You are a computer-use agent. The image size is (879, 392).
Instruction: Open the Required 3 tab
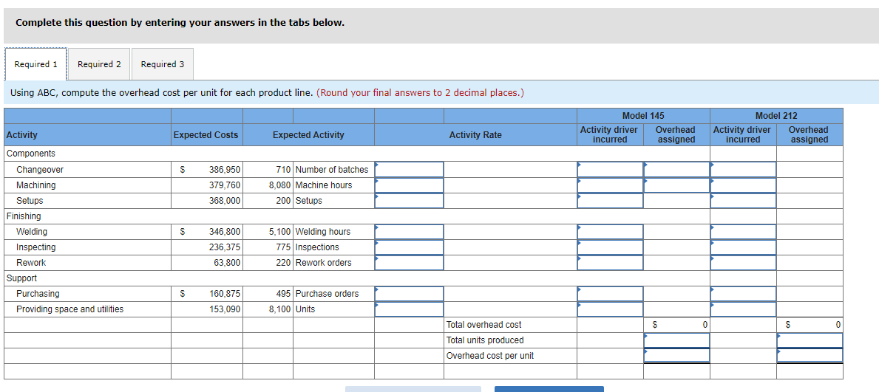pyautogui.click(x=163, y=64)
